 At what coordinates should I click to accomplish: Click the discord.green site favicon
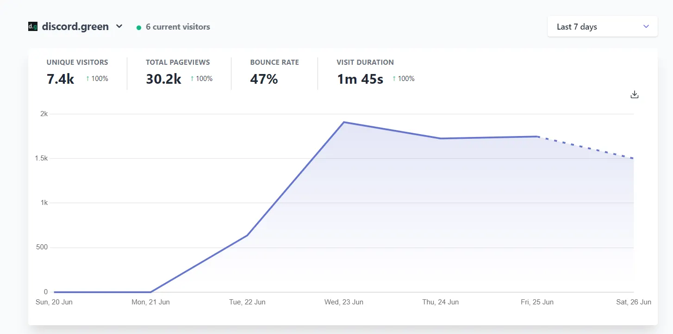pyautogui.click(x=33, y=27)
